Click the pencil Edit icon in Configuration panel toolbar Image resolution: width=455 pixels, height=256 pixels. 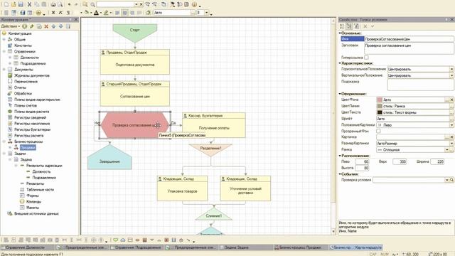31,26
